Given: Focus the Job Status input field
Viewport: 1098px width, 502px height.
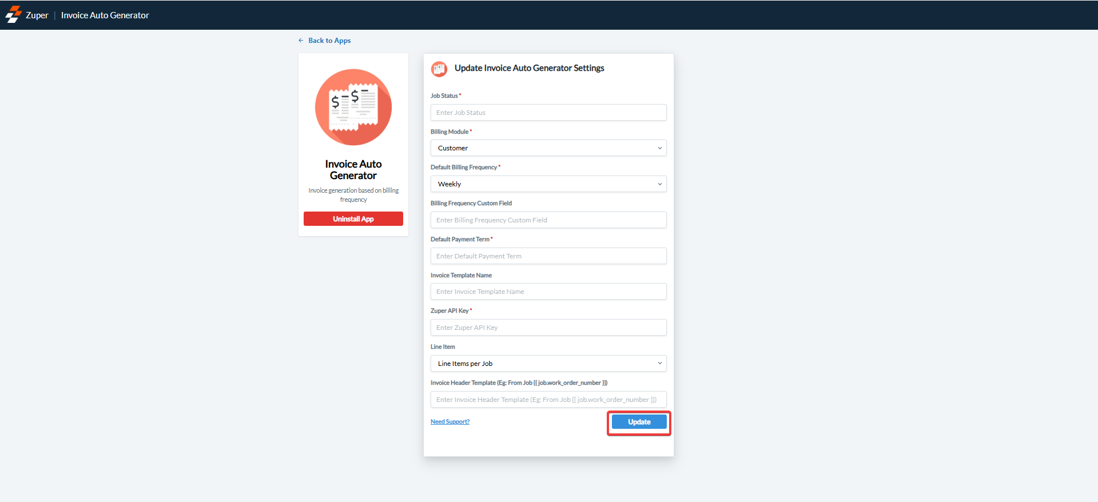Looking at the screenshot, I should tap(548, 113).
